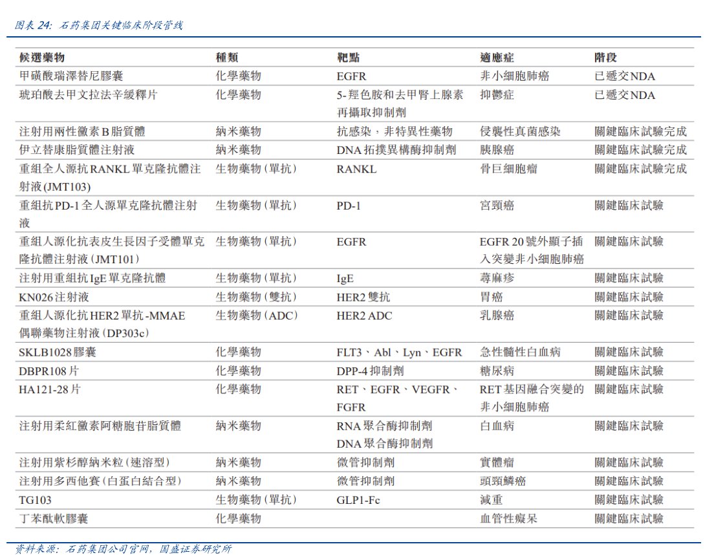
Task: Select the 蕁麻疹 indication cell
Action: coord(497,278)
